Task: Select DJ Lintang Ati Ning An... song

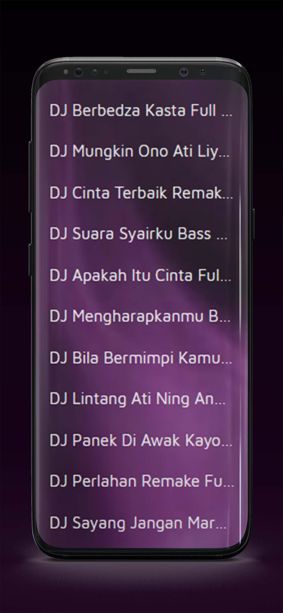Action: [138, 399]
